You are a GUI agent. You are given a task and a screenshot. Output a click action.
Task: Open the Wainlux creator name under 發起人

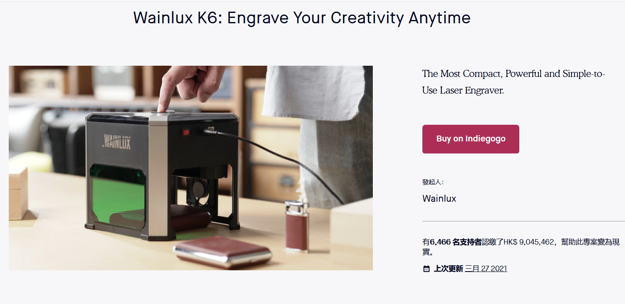click(x=439, y=198)
